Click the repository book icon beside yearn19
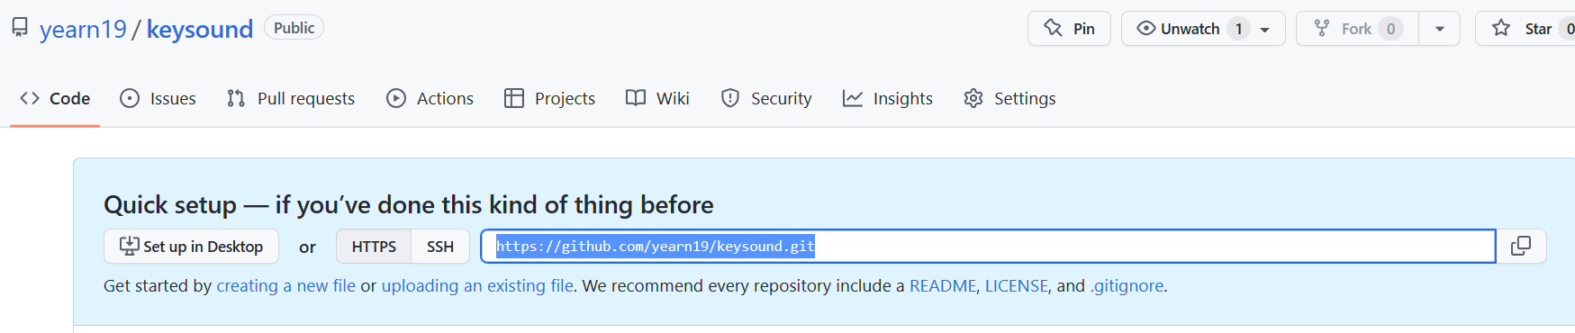 click(x=20, y=28)
